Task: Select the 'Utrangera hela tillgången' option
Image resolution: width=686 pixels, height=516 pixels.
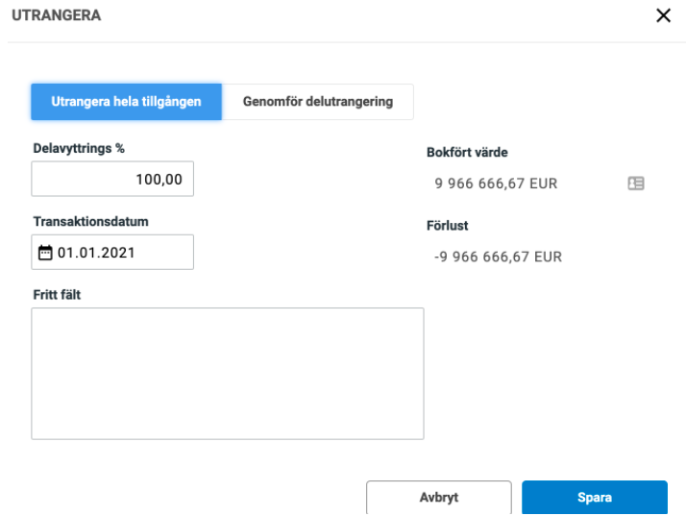Action: [x=126, y=102]
